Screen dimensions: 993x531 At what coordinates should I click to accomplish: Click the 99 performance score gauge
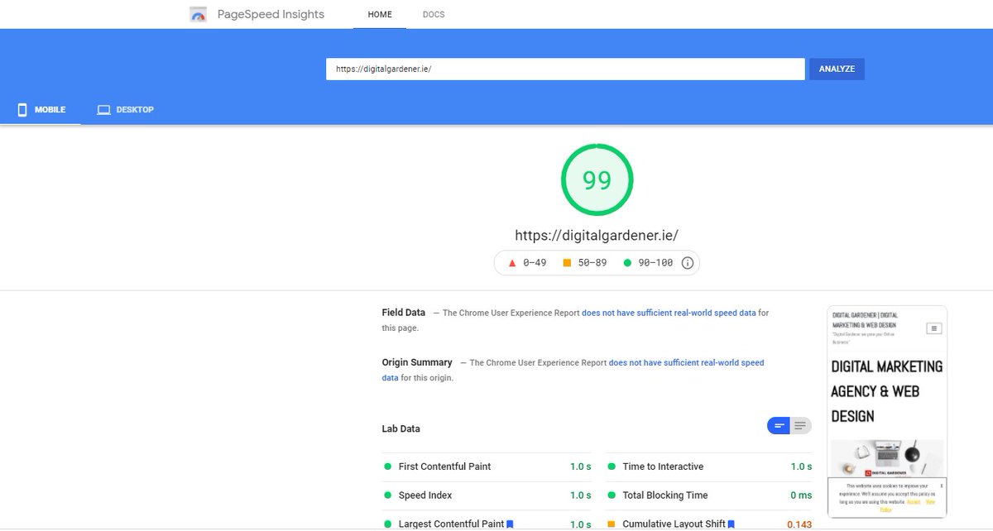597,179
